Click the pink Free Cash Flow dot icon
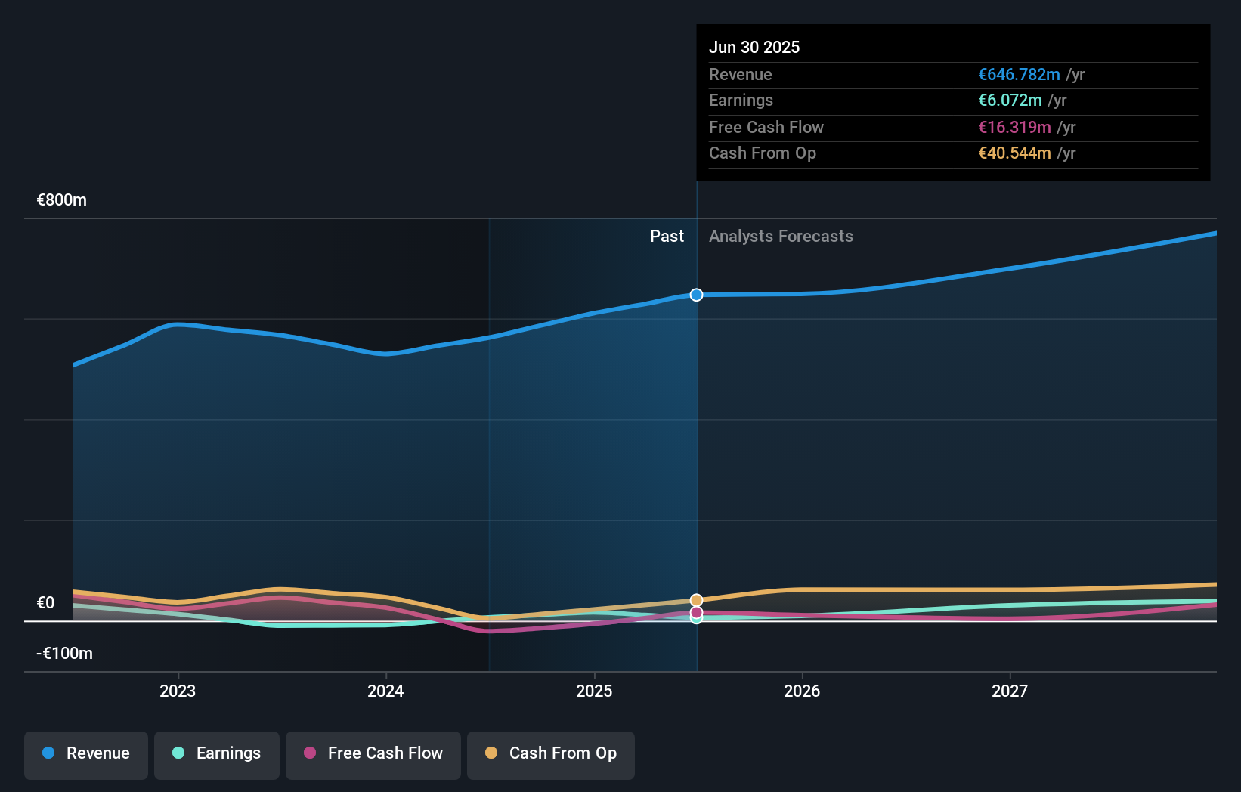Viewport: 1241px width, 792px height. click(x=310, y=753)
